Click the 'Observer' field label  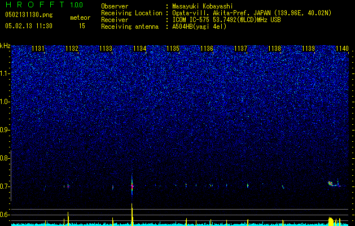click(115, 6)
